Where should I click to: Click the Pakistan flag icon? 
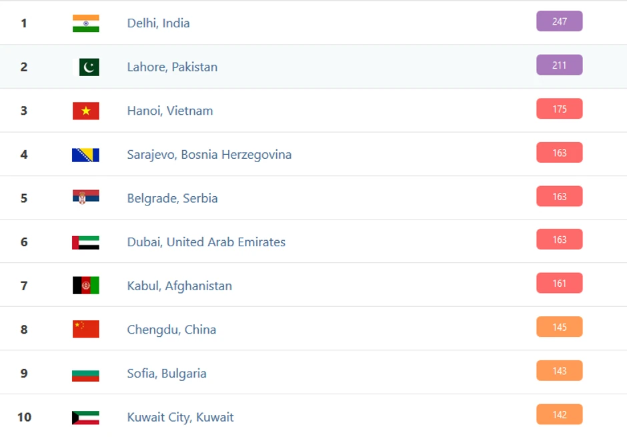tap(87, 67)
